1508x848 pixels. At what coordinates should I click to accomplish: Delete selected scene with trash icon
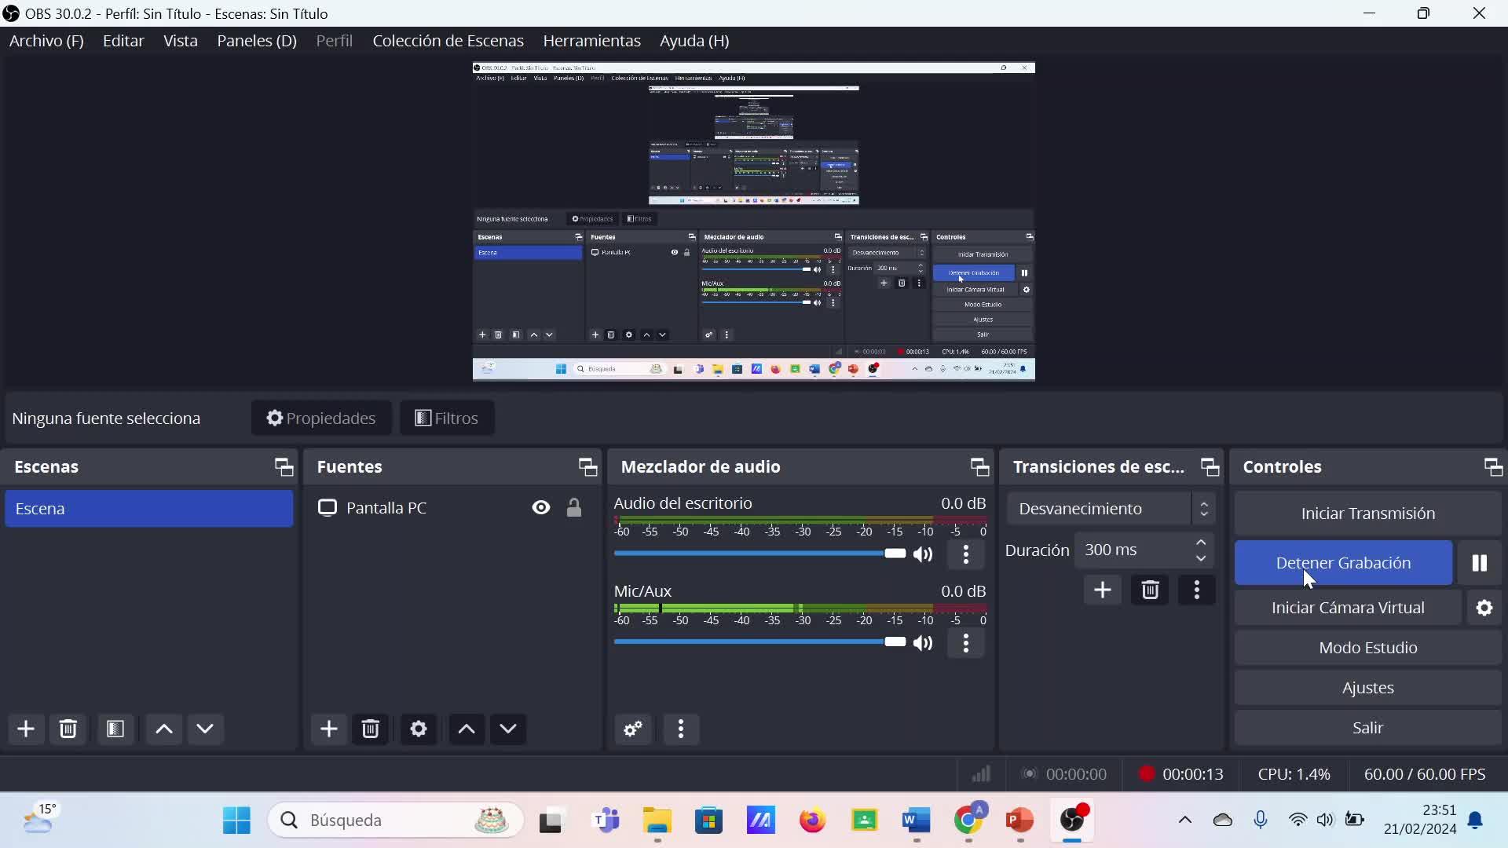point(68,729)
